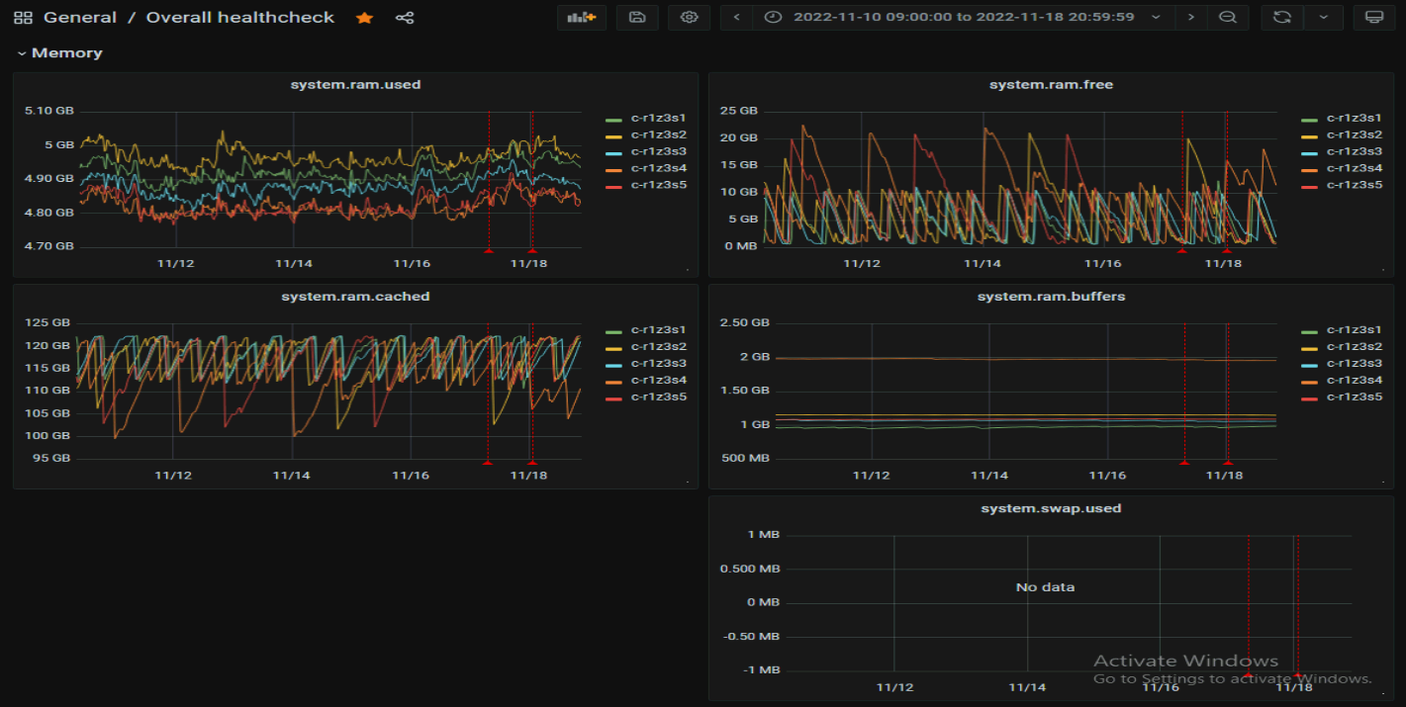
Task: Click the yellow c-r1z3s2 color swatch in system.ram.buffers
Action: (x=1309, y=347)
